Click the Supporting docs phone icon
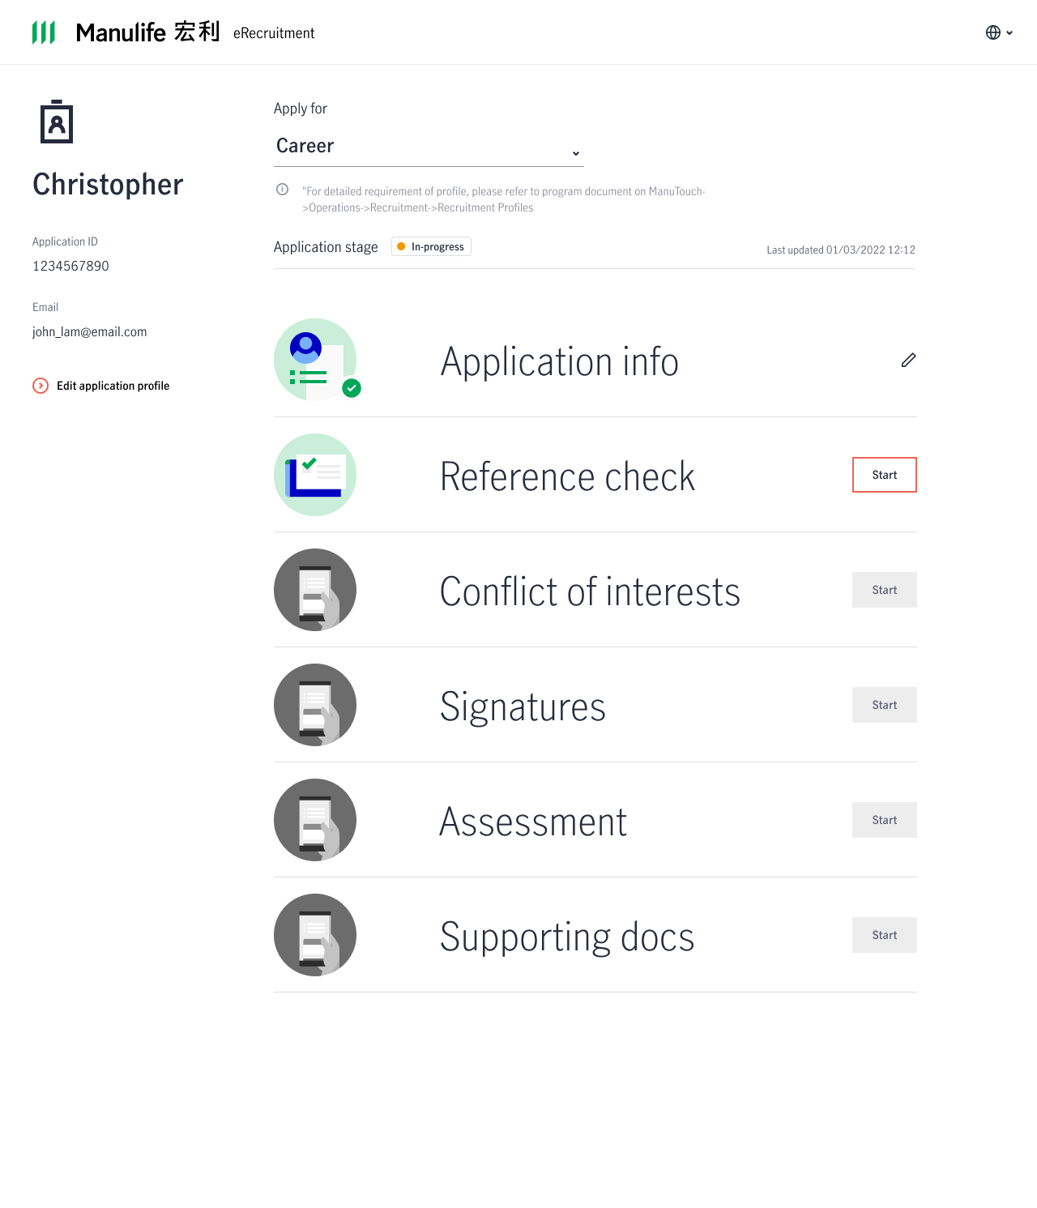The image size is (1037, 1208). click(x=315, y=935)
